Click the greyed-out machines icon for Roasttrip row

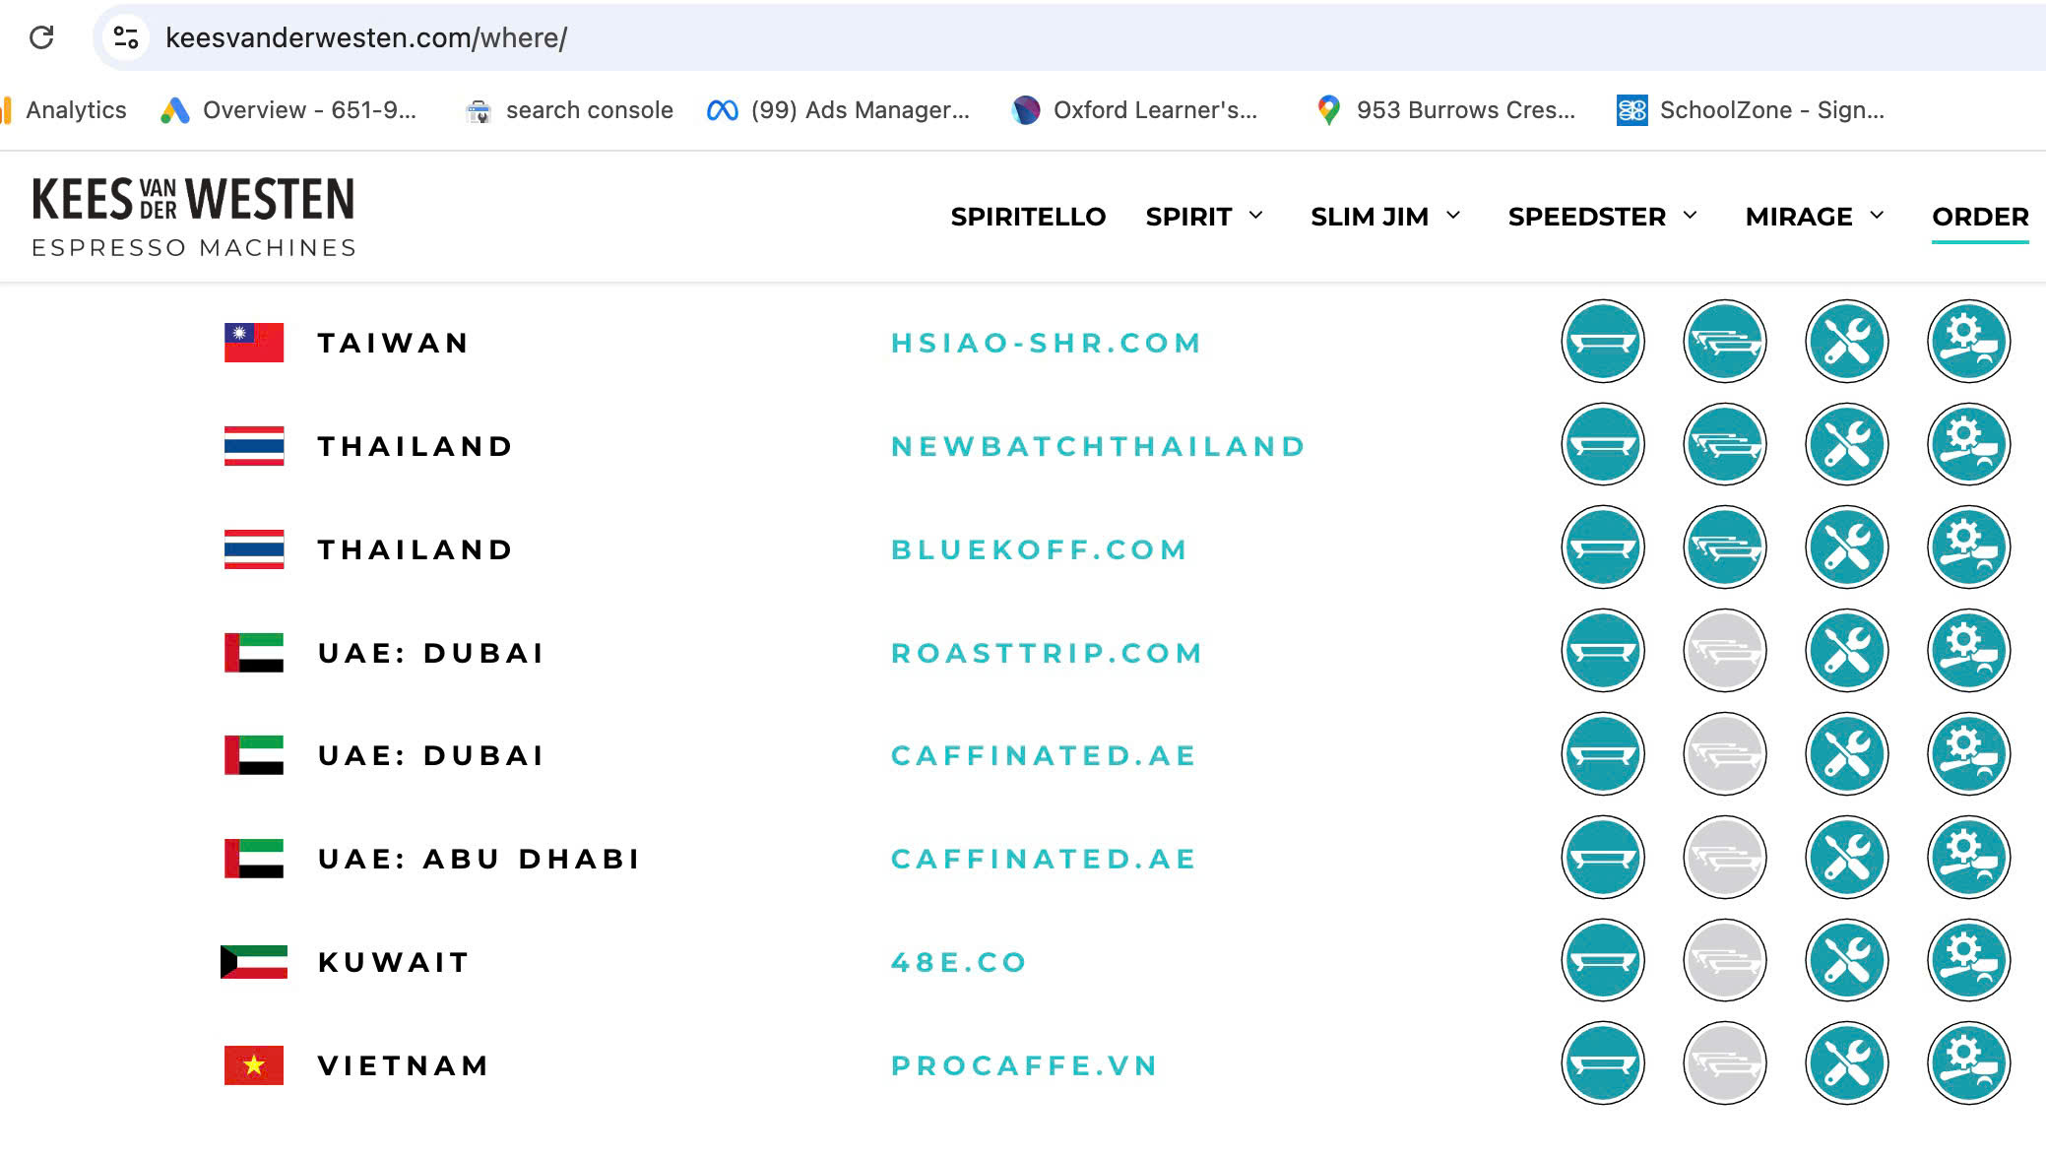tap(1724, 651)
